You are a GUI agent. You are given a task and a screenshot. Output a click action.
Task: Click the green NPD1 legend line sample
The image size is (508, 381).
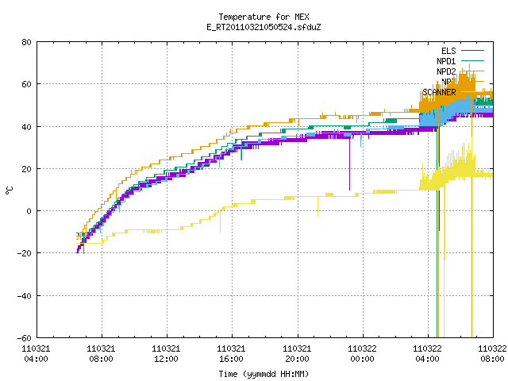pyautogui.click(x=472, y=60)
